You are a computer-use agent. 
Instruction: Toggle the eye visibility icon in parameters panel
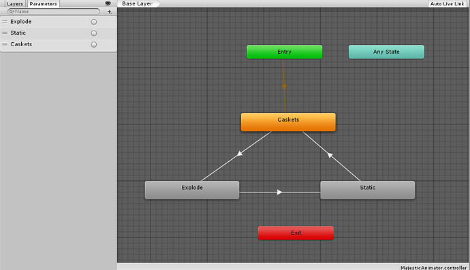click(x=108, y=3)
